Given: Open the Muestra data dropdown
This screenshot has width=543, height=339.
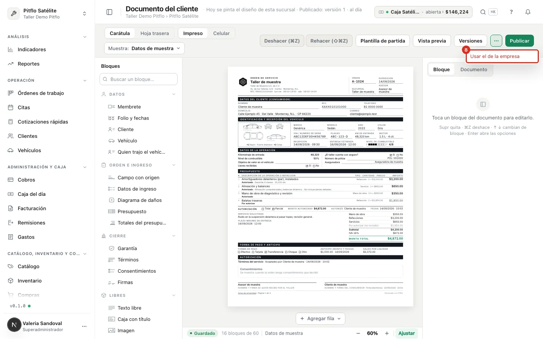Looking at the screenshot, I should tap(144, 48).
